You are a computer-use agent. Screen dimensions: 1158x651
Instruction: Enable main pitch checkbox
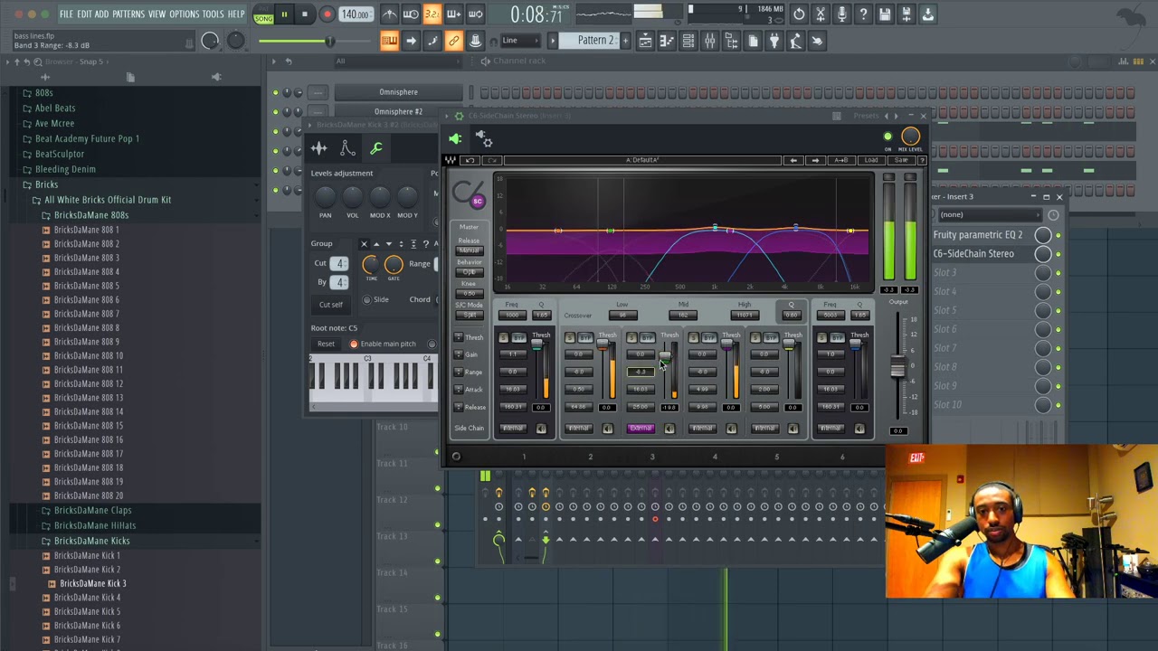[354, 344]
